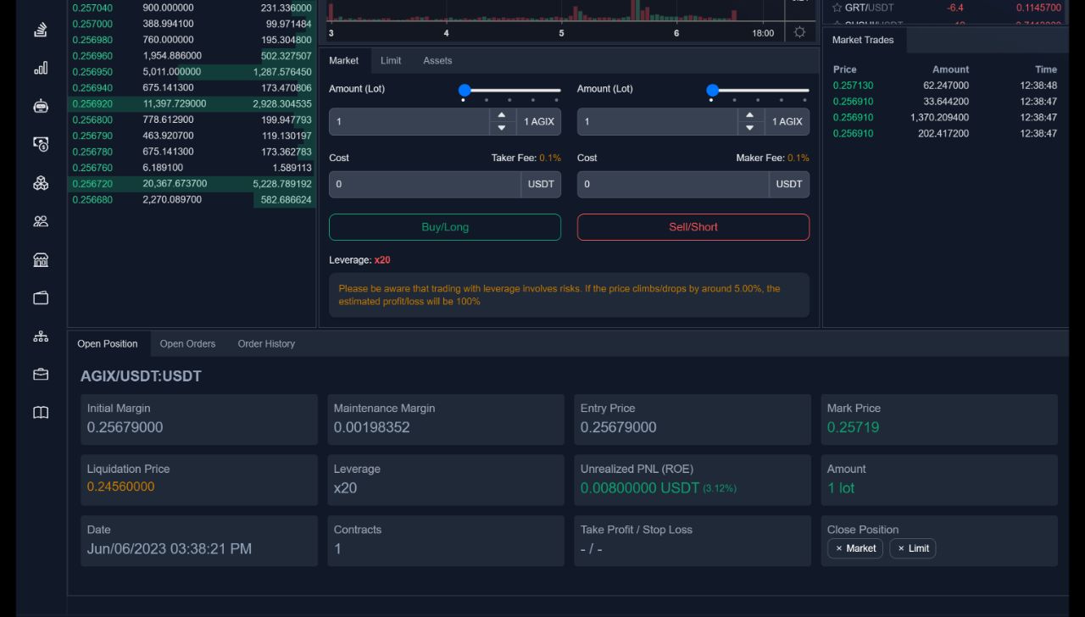The image size is (1085, 617).
Task: Open the wallet sidebar icon
Action: (40, 297)
